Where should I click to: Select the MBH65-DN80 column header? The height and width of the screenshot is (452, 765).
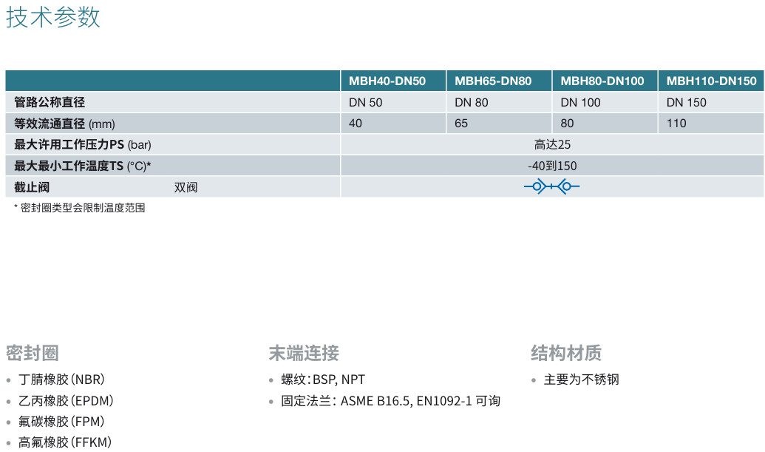[x=493, y=81]
